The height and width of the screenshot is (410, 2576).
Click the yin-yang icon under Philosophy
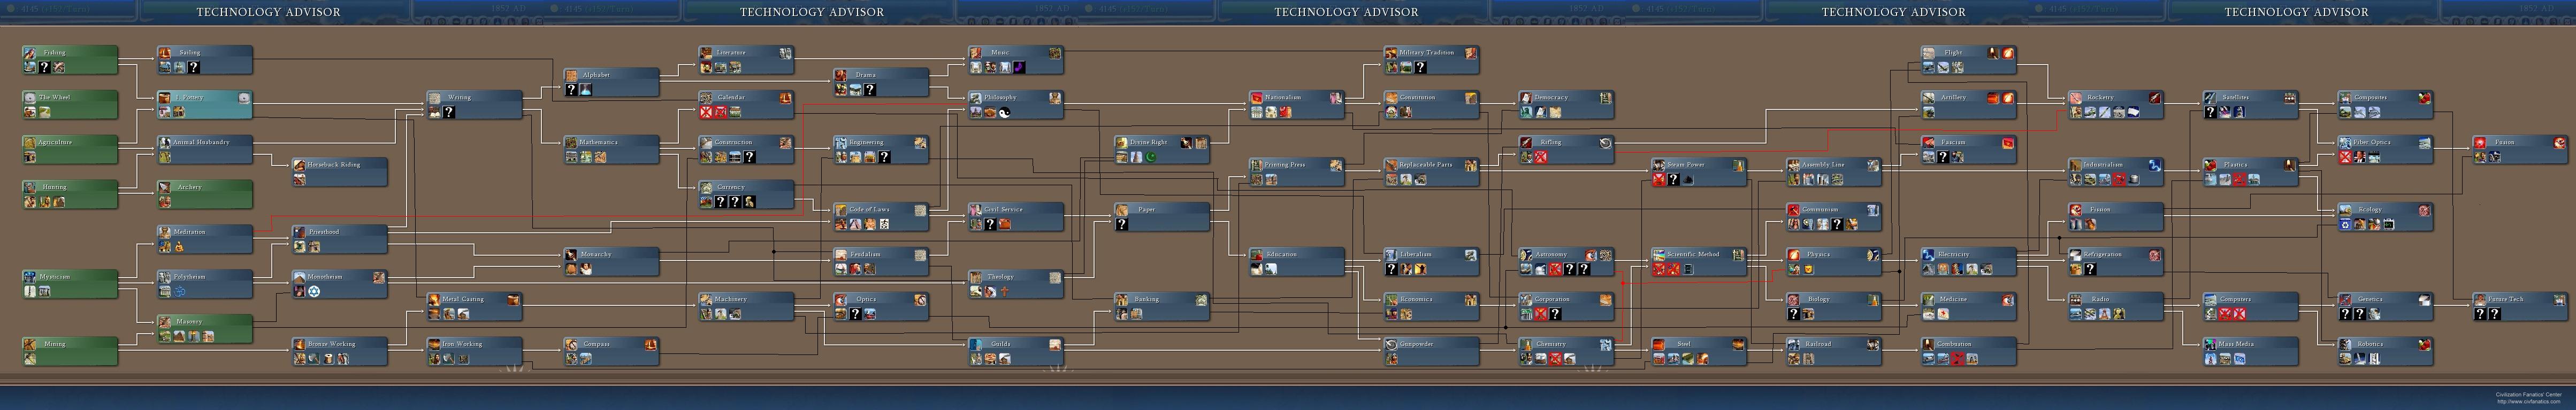coord(1005,113)
